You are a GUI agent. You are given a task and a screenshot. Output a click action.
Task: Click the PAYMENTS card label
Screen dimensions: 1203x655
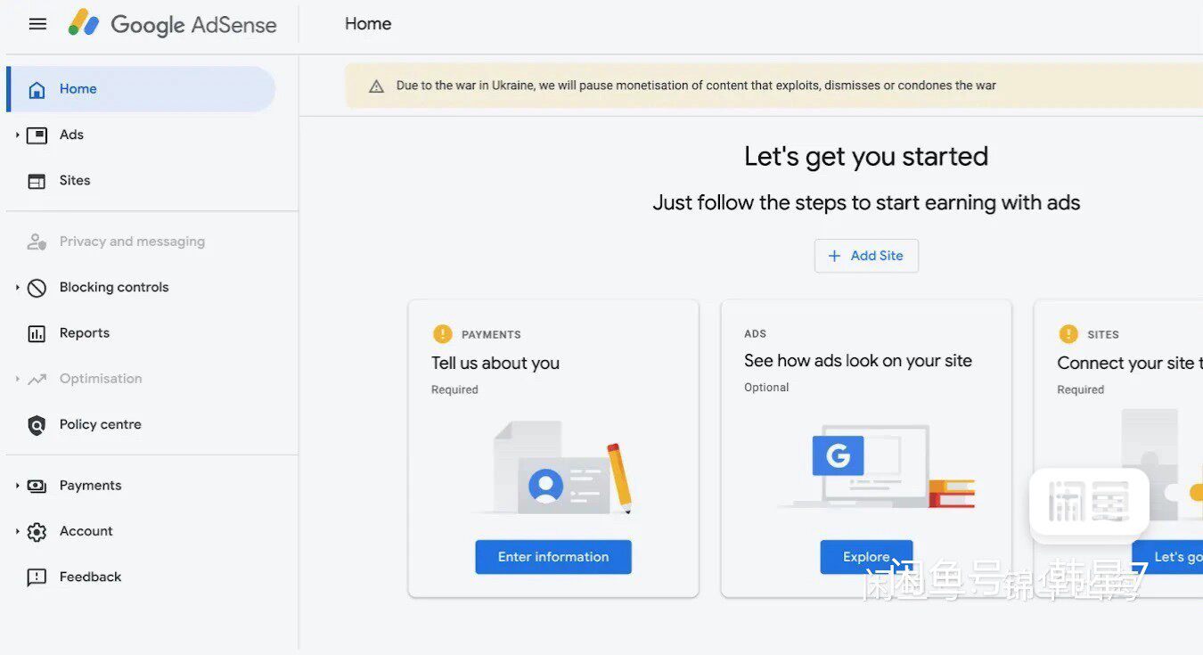pyautogui.click(x=491, y=335)
